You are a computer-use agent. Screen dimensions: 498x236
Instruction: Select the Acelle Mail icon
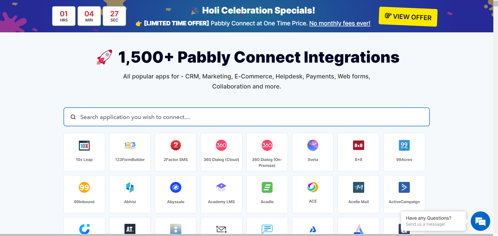point(358,187)
